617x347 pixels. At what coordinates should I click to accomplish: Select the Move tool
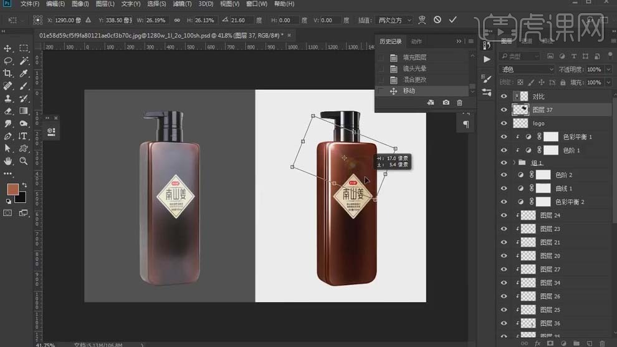click(x=8, y=48)
